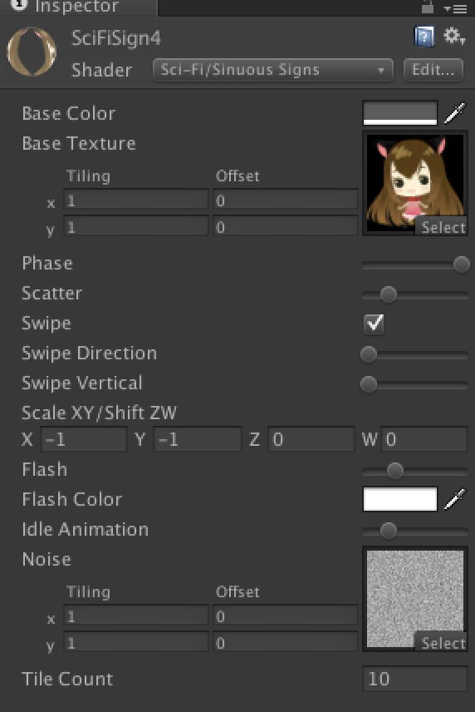Open the Sci-Fi/Sinuous Signs shader dropdown
475x712 pixels.
273,70
